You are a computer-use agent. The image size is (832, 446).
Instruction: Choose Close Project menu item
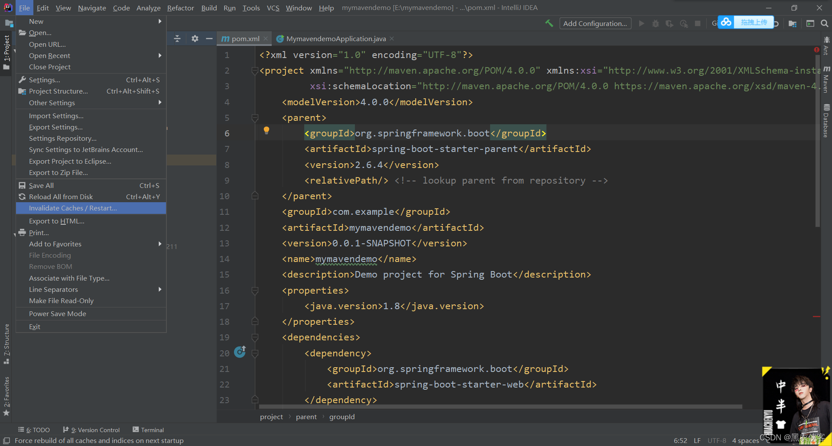91,67
